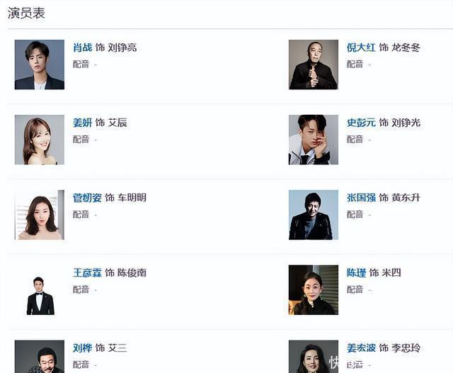The image size is (453, 373).
Task: Open the 史彭元 actor name link
Action: [x=361, y=123]
